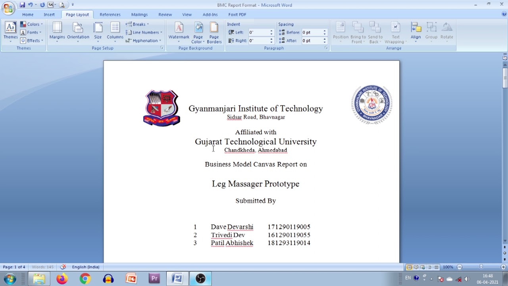The height and width of the screenshot is (286, 508).
Task: Undo the last action
Action: click(30, 5)
